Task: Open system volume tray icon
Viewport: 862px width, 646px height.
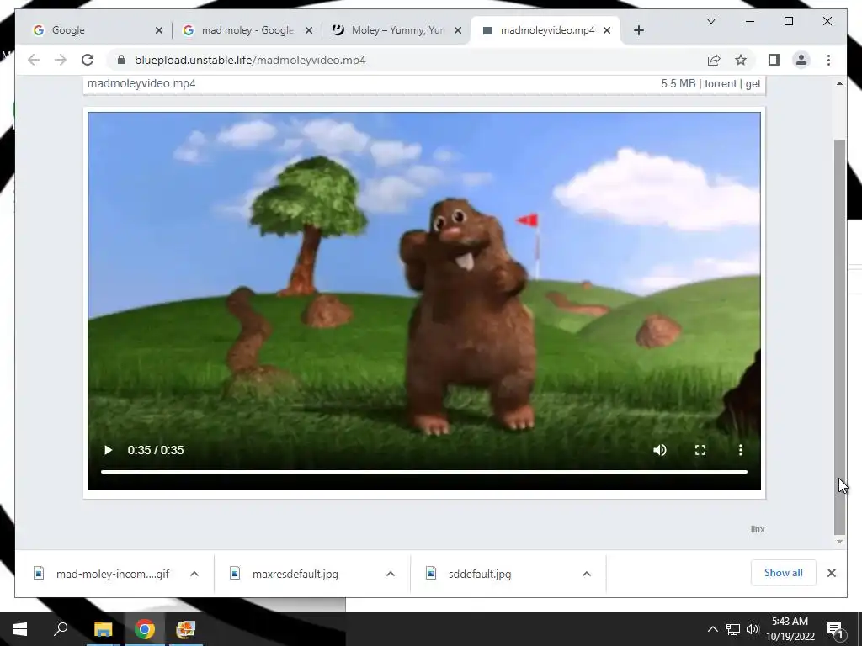Action: coord(753,629)
